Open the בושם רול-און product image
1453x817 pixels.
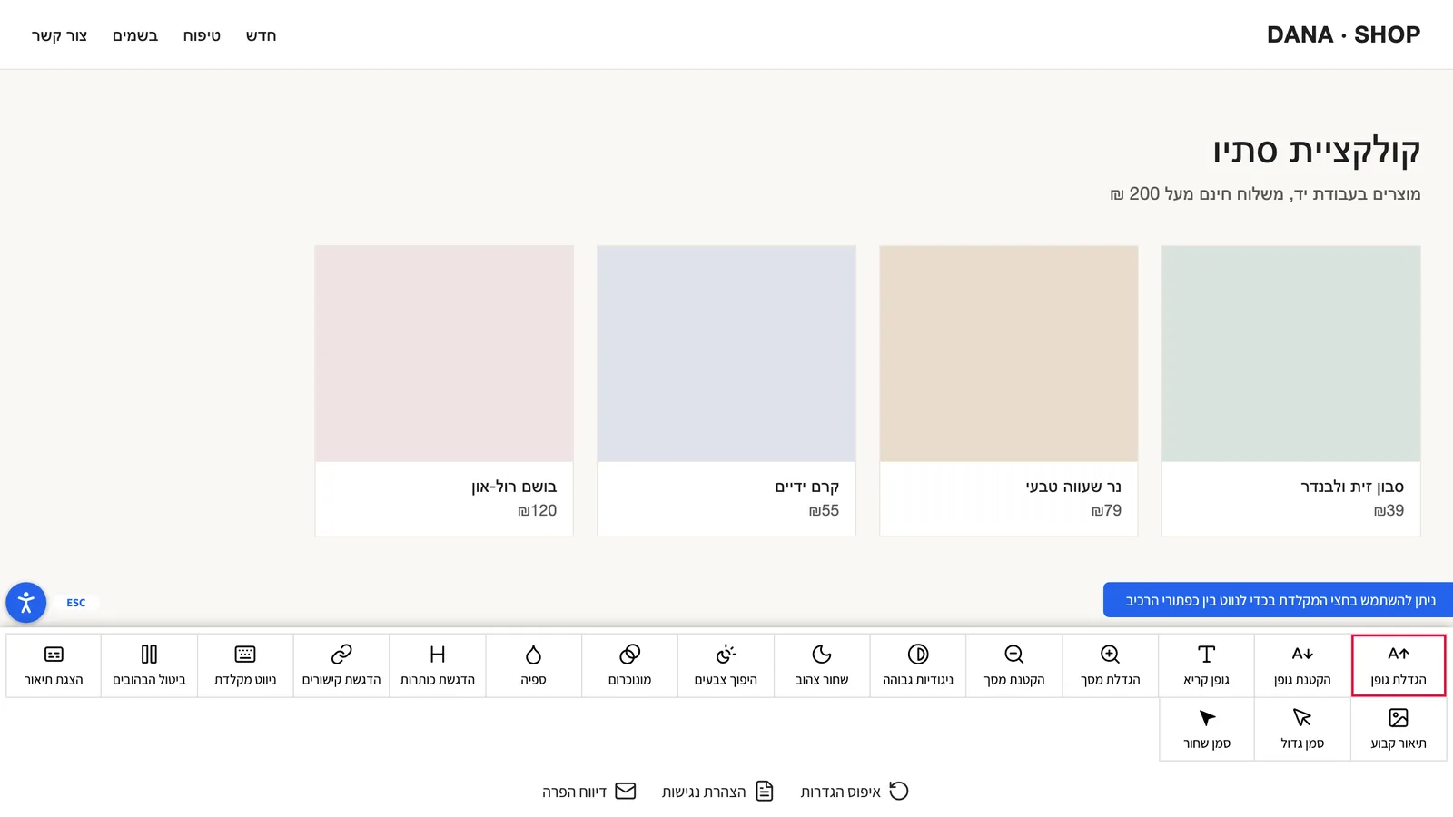(x=444, y=353)
